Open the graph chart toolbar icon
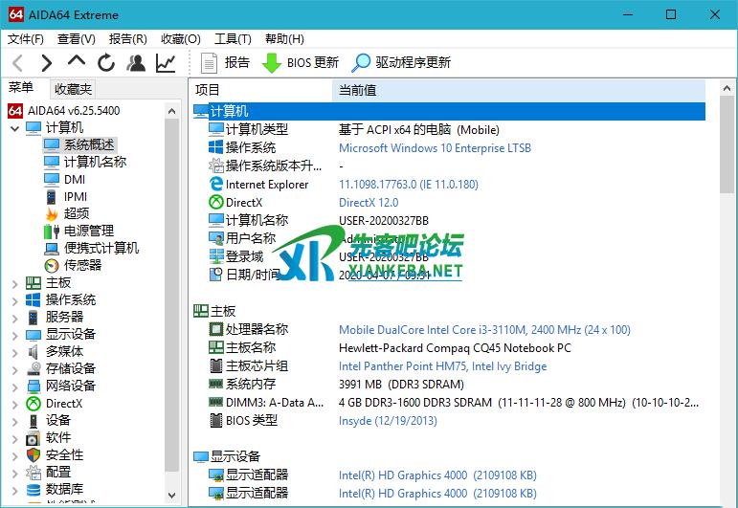The image size is (738, 508). tap(166, 63)
